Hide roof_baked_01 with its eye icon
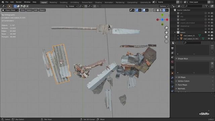This screenshot has width=215, height=121. pyautogui.click(x=209, y=35)
